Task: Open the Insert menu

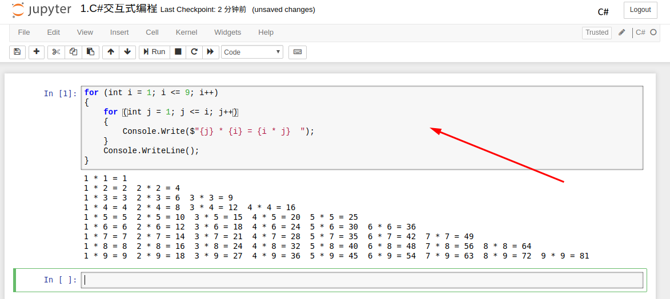Action: [x=119, y=32]
